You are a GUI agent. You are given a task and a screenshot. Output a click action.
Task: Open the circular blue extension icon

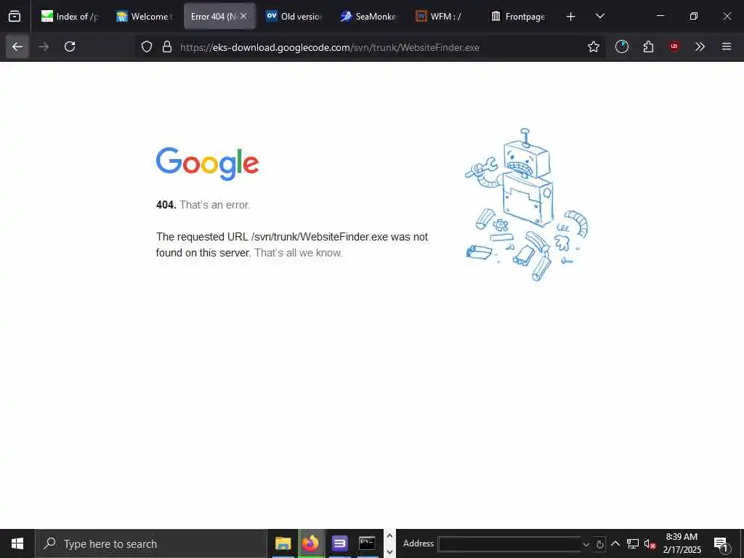tap(622, 46)
